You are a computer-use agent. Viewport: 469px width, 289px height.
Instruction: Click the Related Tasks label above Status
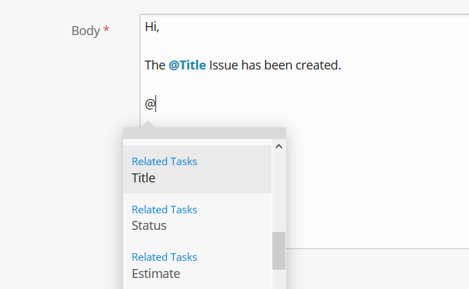pos(164,210)
